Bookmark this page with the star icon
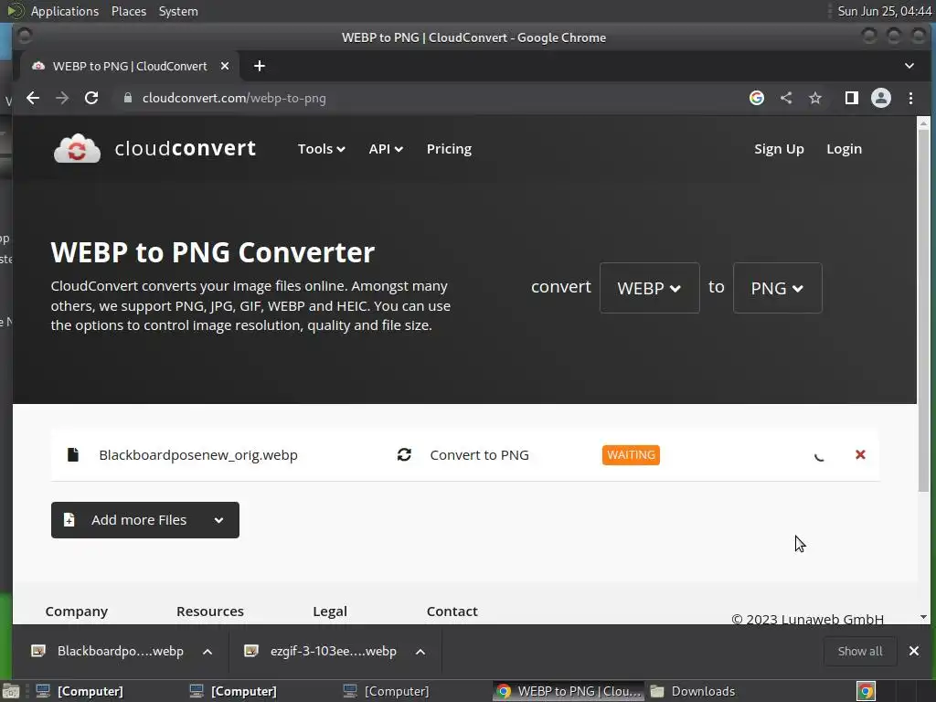The width and height of the screenshot is (936, 702). click(814, 98)
